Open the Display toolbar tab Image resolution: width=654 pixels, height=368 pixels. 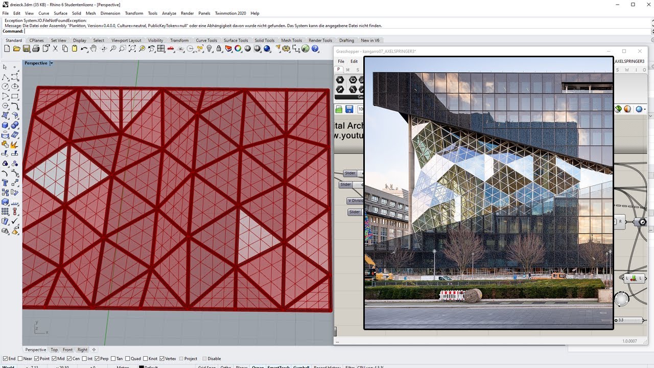pos(80,40)
